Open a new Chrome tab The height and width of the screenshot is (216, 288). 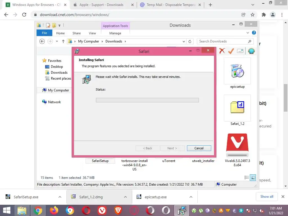210,5
